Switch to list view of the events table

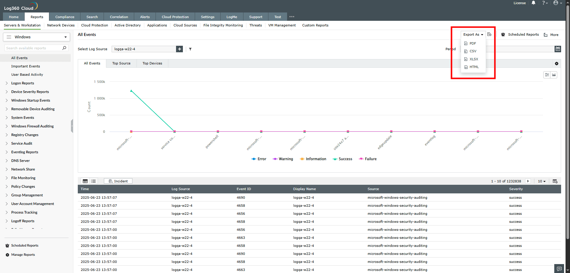click(94, 181)
